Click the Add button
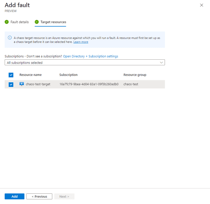Screen dimensions: 210x204 [14, 196]
